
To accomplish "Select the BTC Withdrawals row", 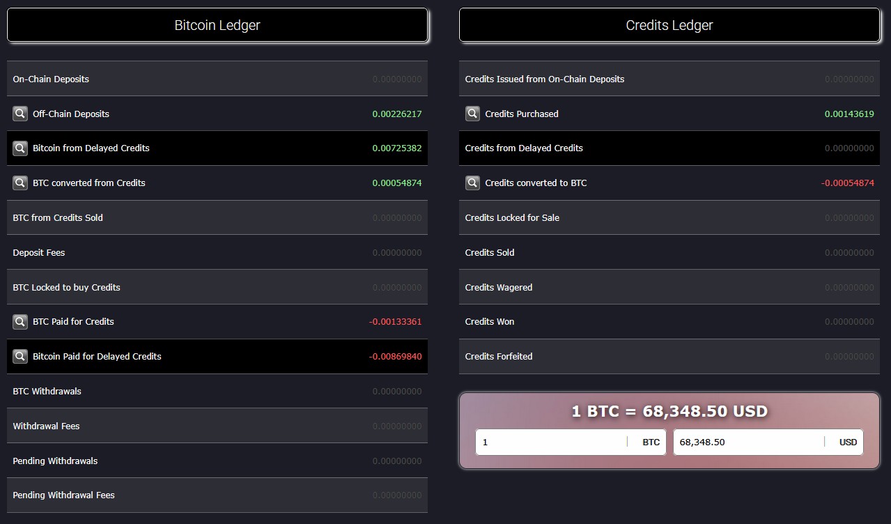I will point(217,392).
